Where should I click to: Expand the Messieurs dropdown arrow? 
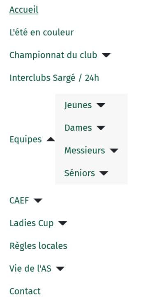coord(114,151)
